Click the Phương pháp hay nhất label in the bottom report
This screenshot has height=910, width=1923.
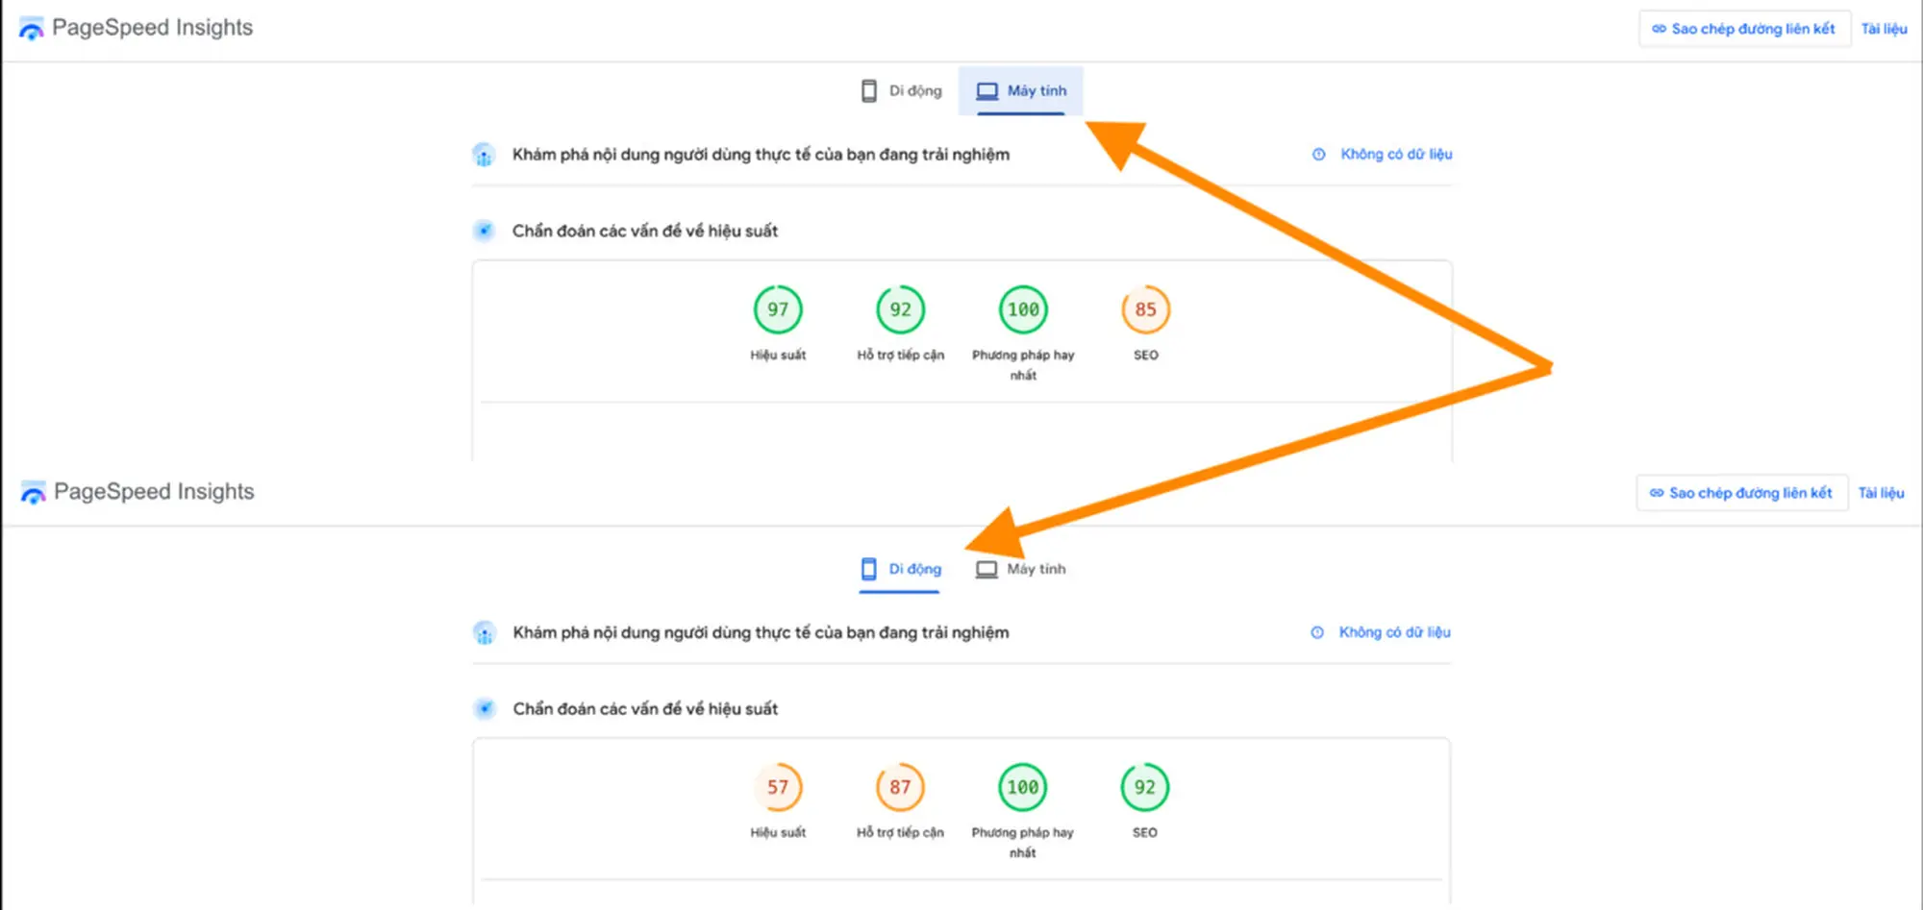(1022, 843)
